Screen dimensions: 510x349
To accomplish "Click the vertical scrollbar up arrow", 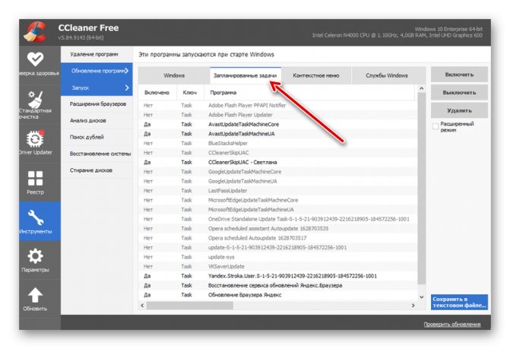I will click(x=422, y=88).
